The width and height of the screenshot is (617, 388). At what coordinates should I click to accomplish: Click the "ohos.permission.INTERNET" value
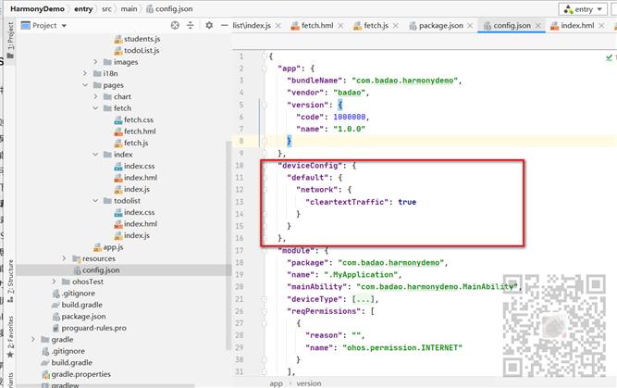pos(402,348)
